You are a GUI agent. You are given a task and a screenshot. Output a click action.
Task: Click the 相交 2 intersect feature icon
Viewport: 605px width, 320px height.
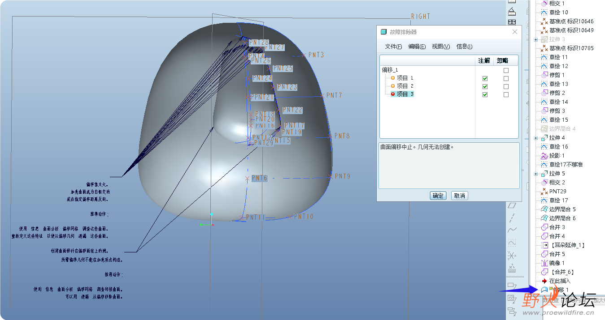pyautogui.click(x=544, y=183)
